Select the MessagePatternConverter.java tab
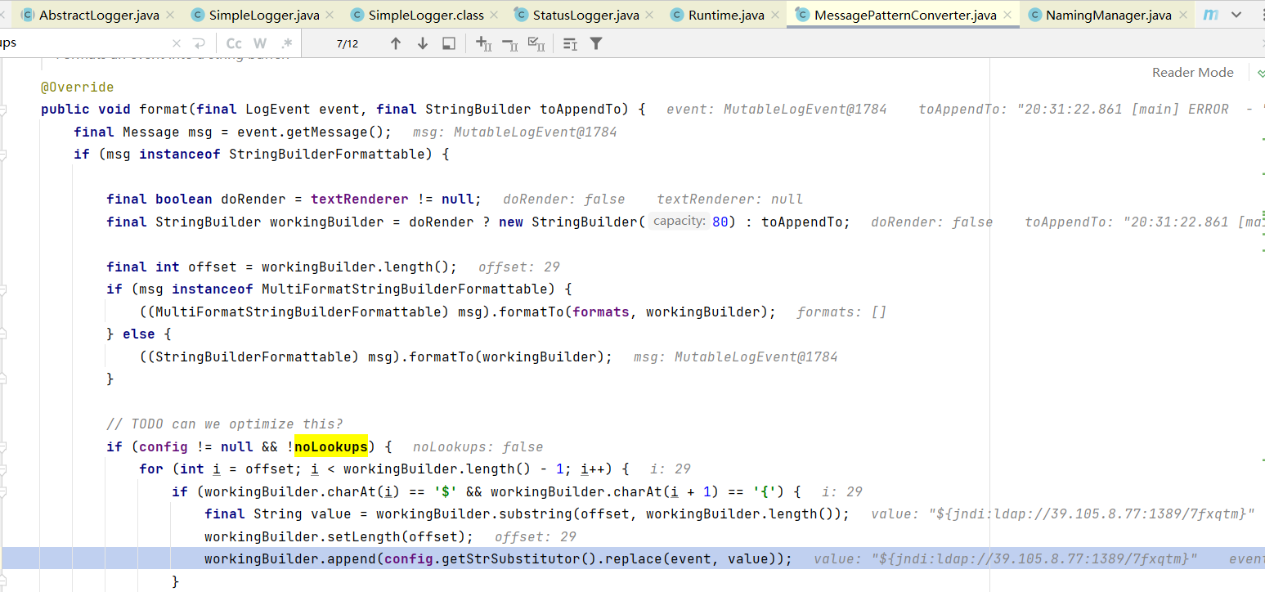This screenshot has height=592, width=1265. click(905, 15)
